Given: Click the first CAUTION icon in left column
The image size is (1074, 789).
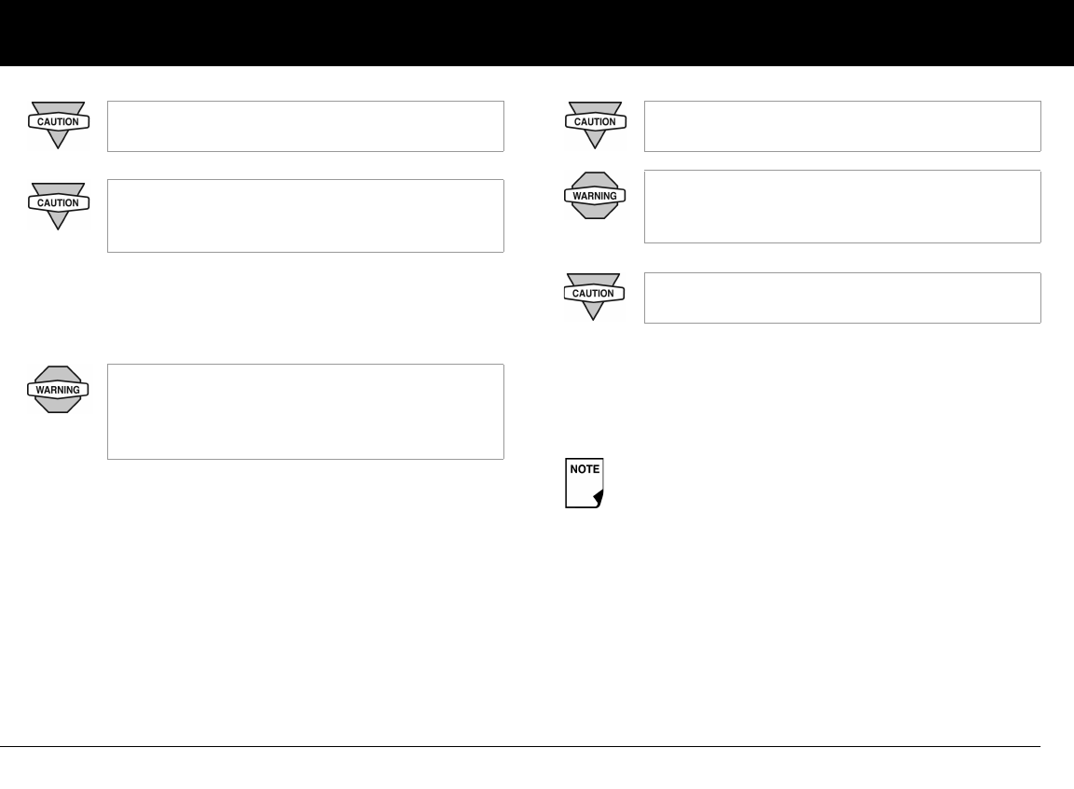Looking at the screenshot, I should [58, 125].
